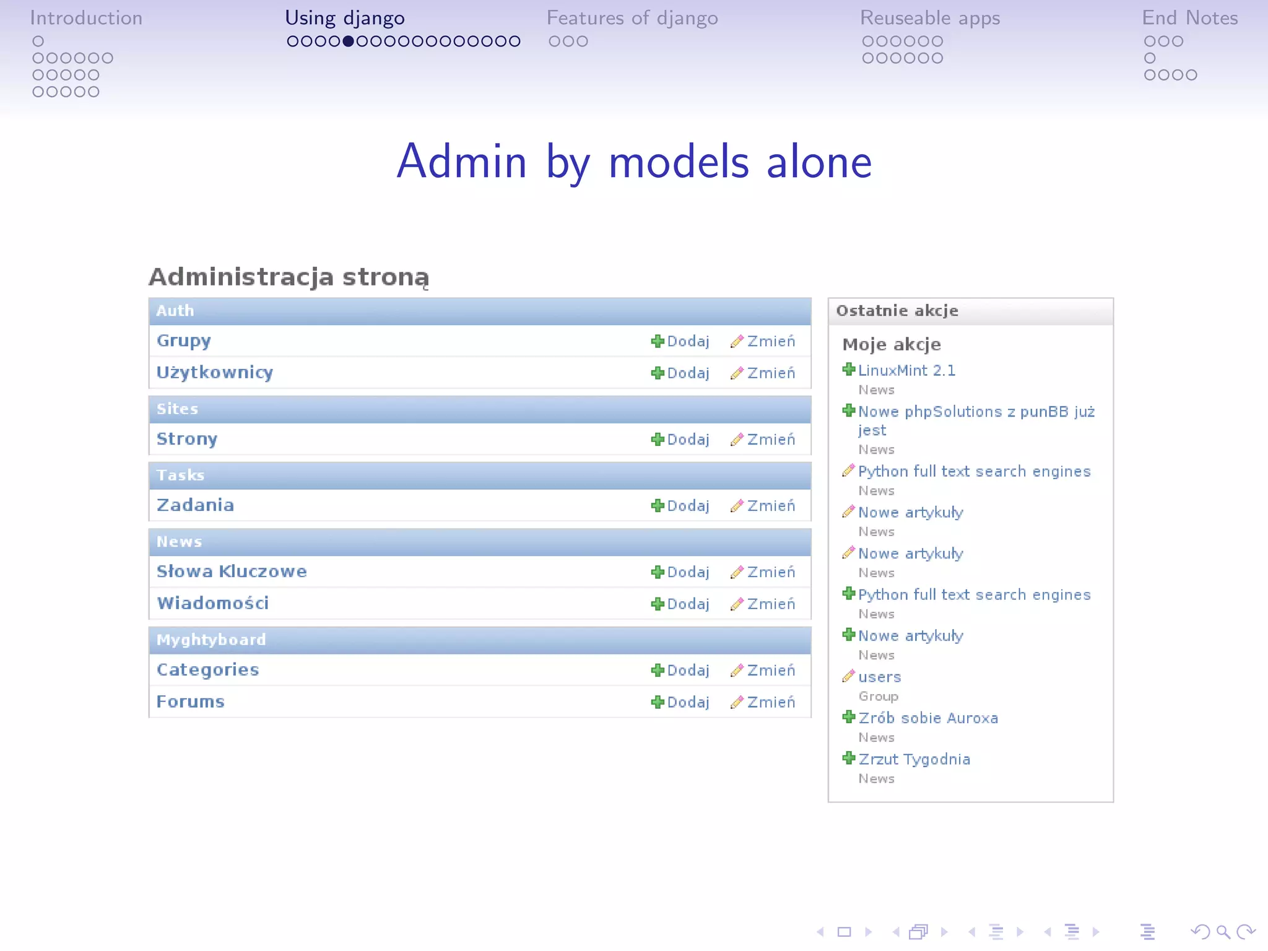Open Zrób sobie Auroxa recent action
Image resolution: width=1268 pixels, height=951 pixels.
(928, 718)
